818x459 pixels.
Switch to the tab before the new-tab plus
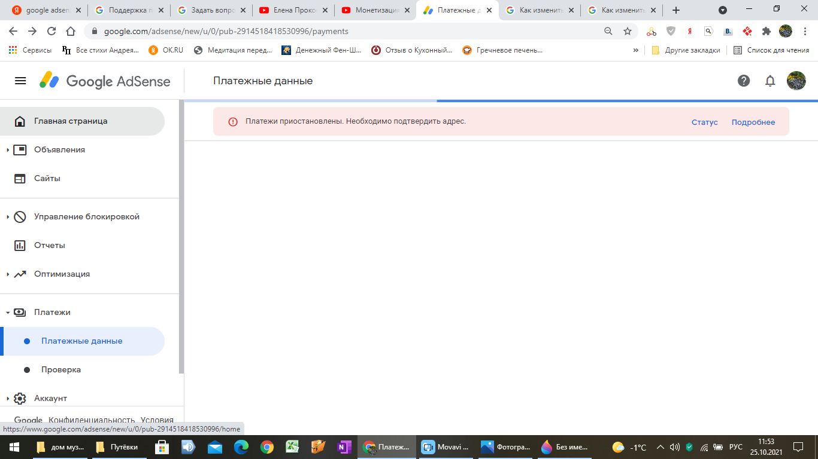pyautogui.click(x=622, y=10)
